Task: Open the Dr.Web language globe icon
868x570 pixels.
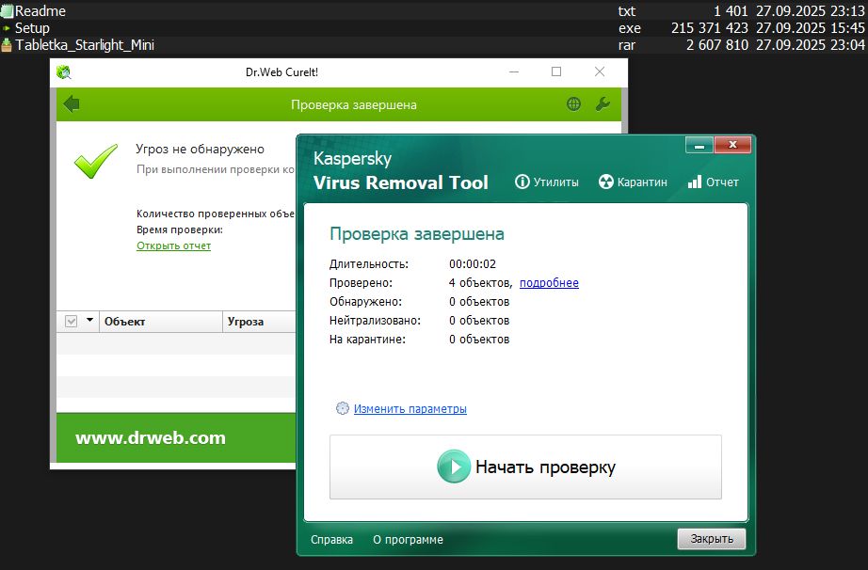Action: (573, 104)
